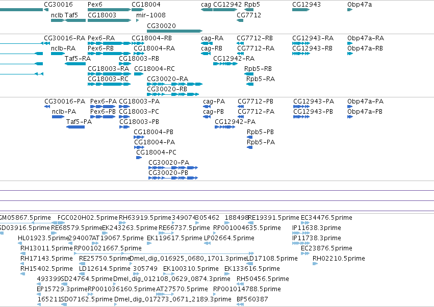Select protein CG30020-PB
Viewport: 434px width, 307px height.
pyautogui.click(x=168, y=173)
